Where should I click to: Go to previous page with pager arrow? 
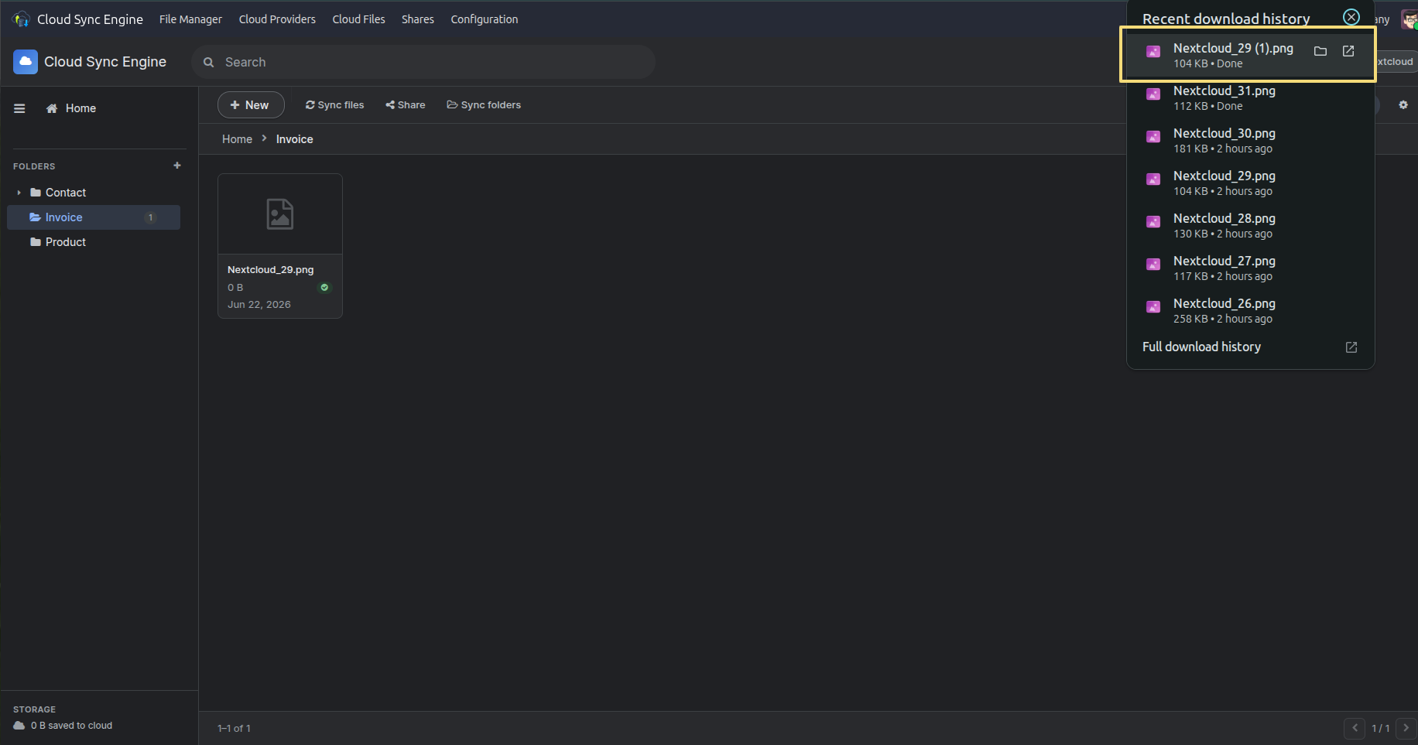[x=1355, y=728]
